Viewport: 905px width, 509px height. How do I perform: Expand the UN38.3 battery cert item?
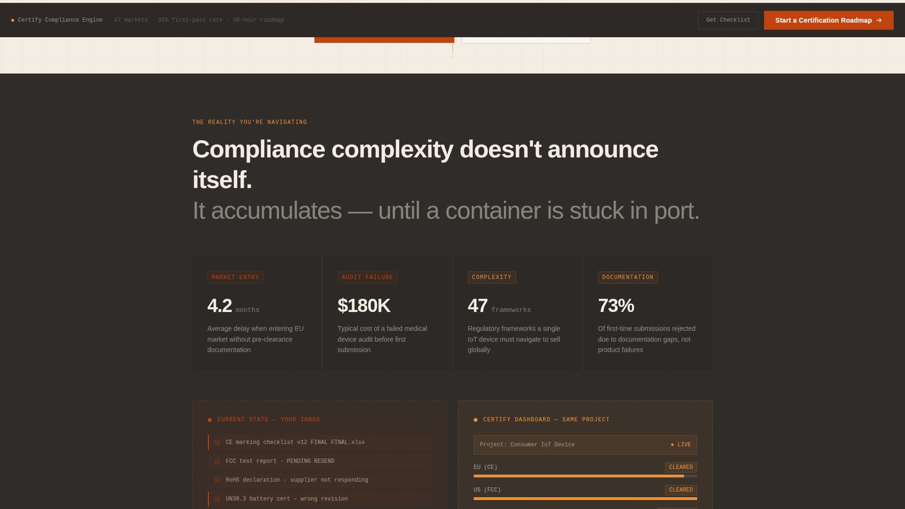pos(286,499)
